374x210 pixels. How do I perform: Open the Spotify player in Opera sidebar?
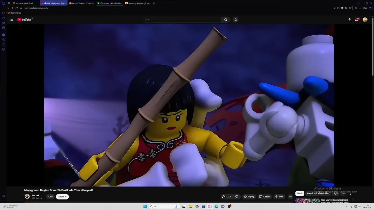[x=4, y=35]
